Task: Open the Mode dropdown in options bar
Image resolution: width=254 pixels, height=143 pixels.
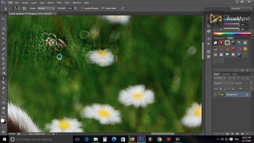Action: click(46, 8)
